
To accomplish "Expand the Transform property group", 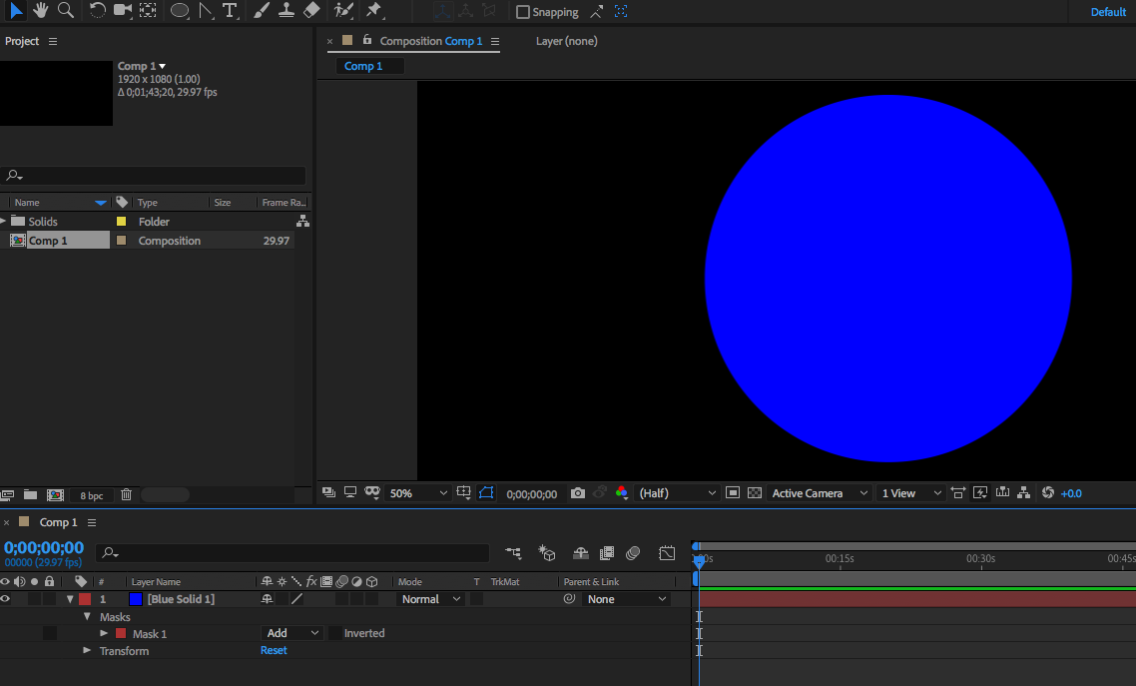I will pyautogui.click(x=87, y=651).
